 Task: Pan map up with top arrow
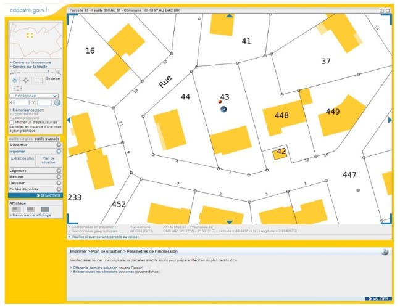click(x=230, y=15)
